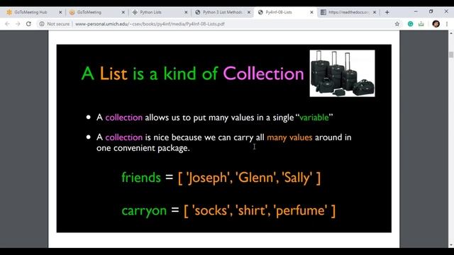Click the 'carryon' variable name

coord(144,210)
